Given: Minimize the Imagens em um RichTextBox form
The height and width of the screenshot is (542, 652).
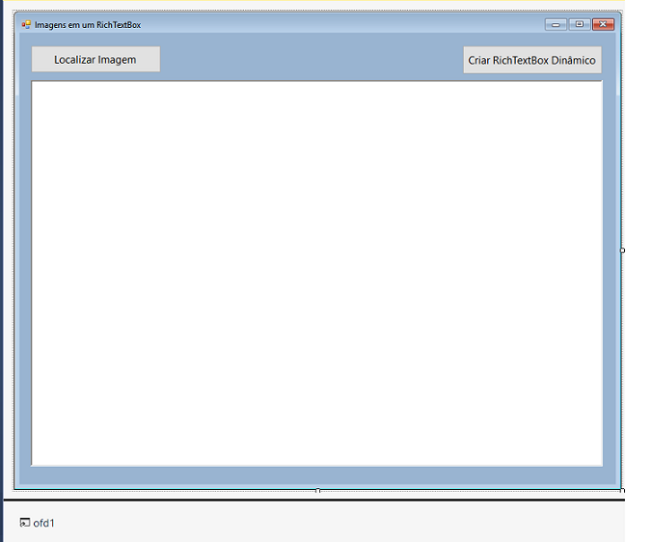Looking at the screenshot, I should coord(556,24).
